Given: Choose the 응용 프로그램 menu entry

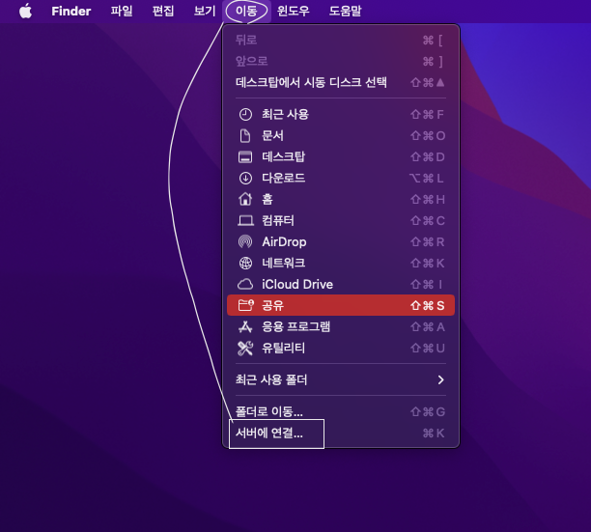Looking at the screenshot, I should pyautogui.click(x=341, y=326).
